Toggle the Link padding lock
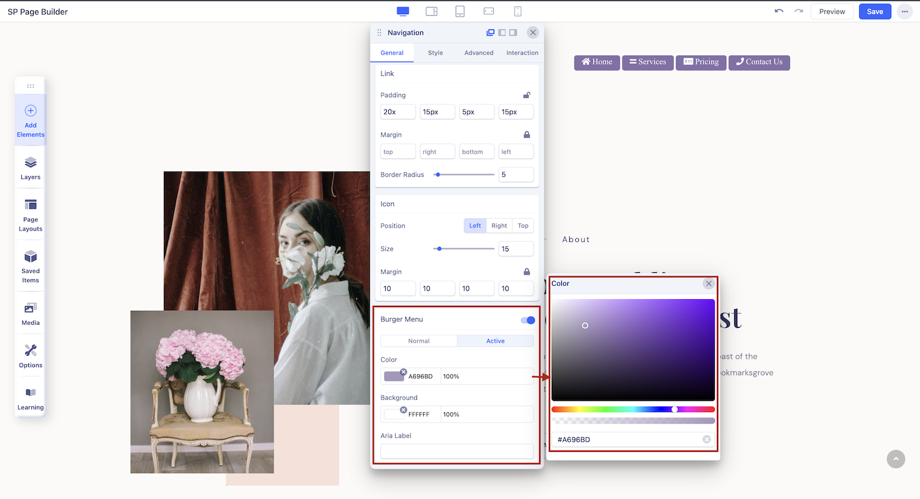 526,95
